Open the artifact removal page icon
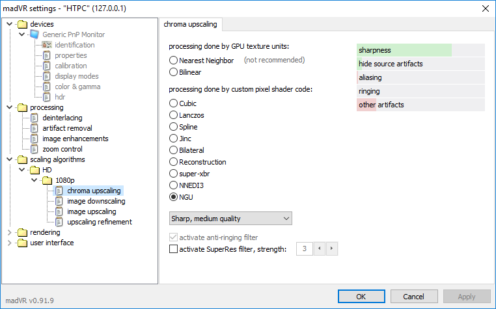496x309 pixels. 34,128
